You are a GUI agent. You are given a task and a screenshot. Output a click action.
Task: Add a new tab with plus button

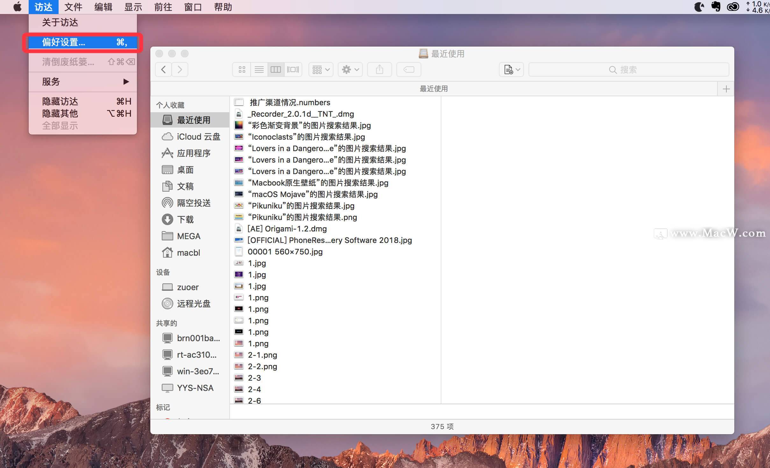tap(726, 89)
